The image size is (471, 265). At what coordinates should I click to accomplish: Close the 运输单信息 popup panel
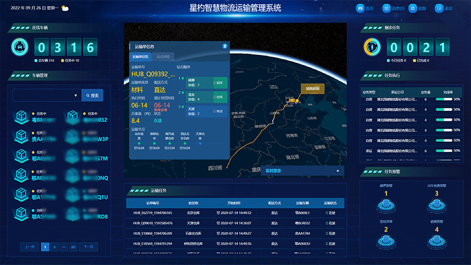coord(224,45)
